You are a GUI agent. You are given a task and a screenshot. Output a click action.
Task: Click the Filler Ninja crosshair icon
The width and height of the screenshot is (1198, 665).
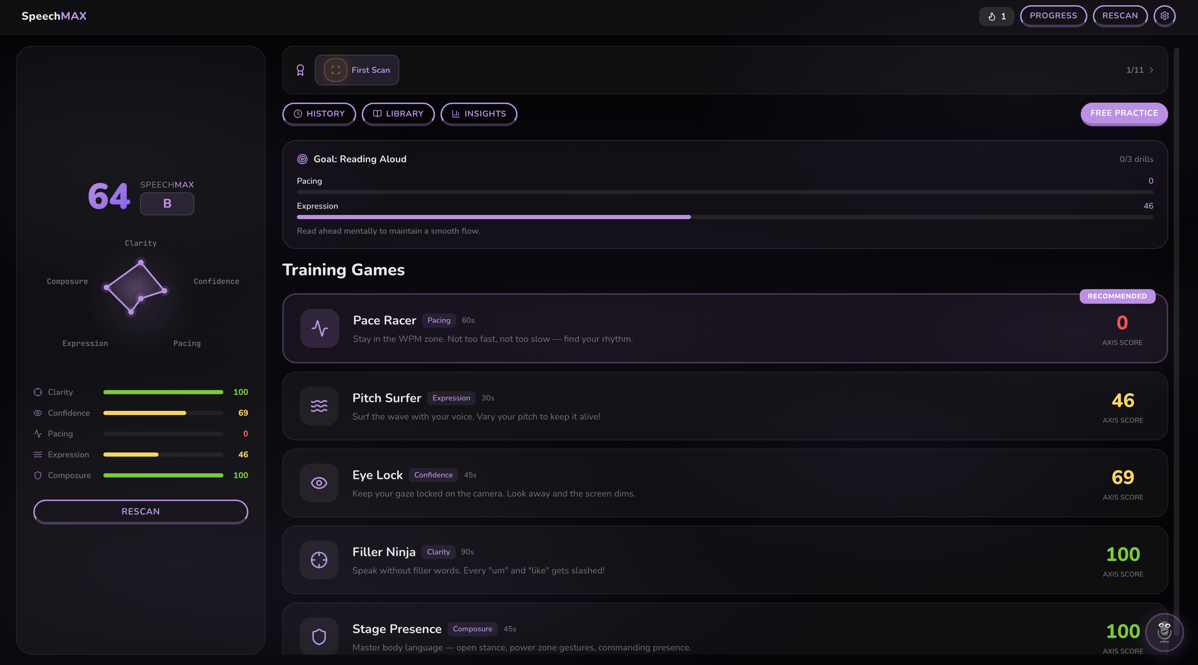click(319, 560)
